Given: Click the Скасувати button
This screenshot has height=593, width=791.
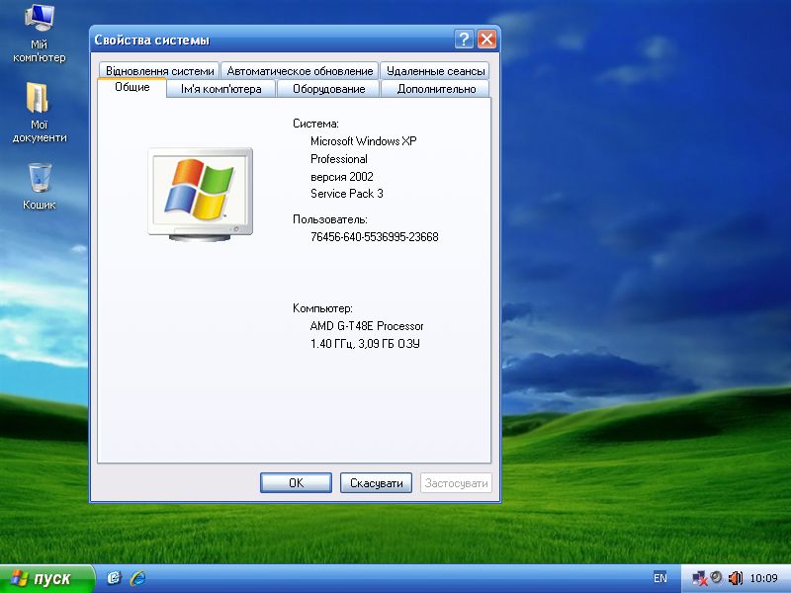Looking at the screenshot, I should pyautogui.click(x=377, y=483).
